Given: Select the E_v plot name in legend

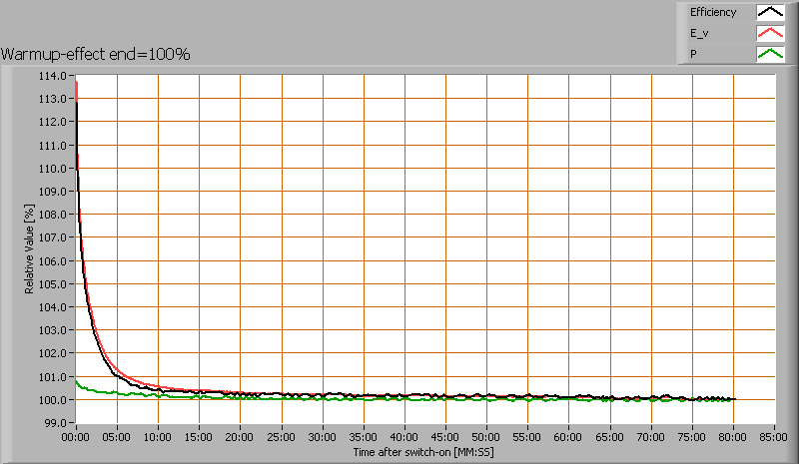Looking at the screenshot, I should (697, 34).
